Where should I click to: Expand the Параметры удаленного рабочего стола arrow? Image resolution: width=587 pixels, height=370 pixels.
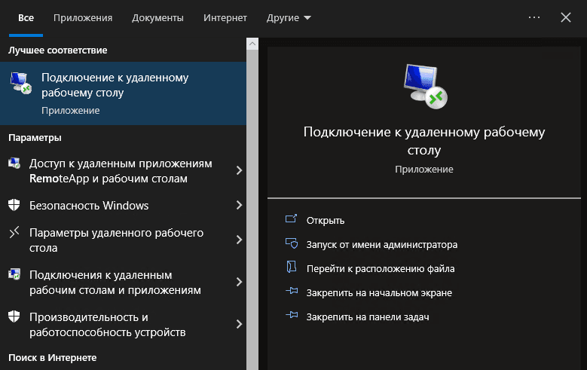point(239,240)
